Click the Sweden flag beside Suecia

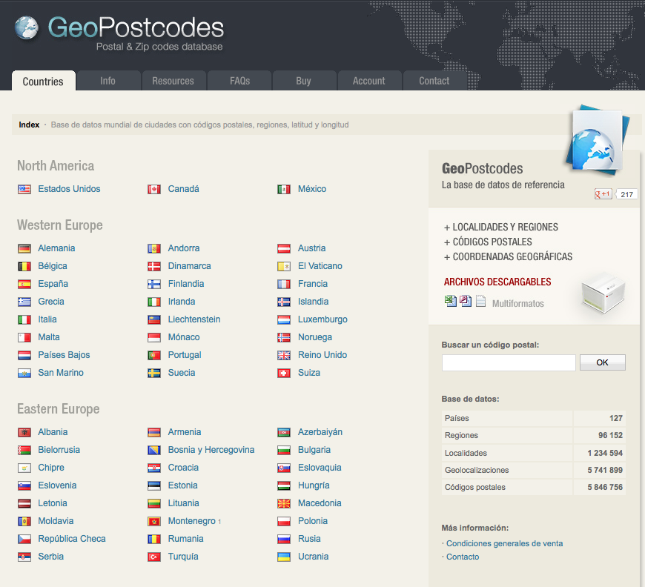click(154, 373)
